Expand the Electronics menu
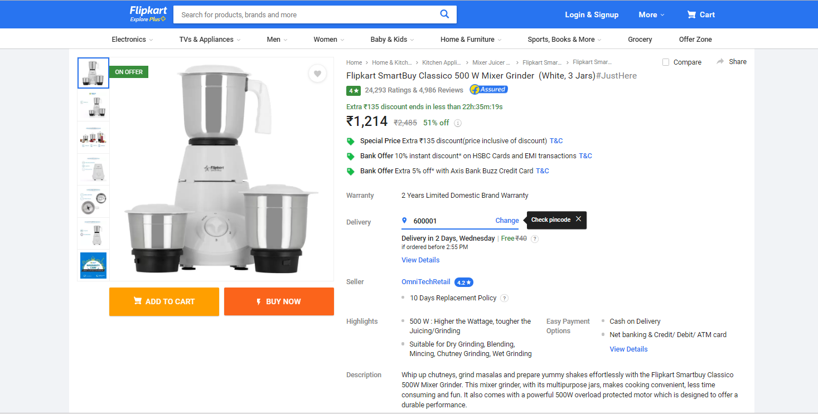Screen dimensions: 818x414 [x=132, y=39]
